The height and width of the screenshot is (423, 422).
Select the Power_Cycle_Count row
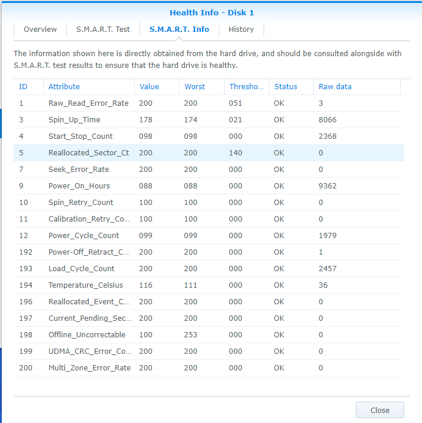pos(209,236)
